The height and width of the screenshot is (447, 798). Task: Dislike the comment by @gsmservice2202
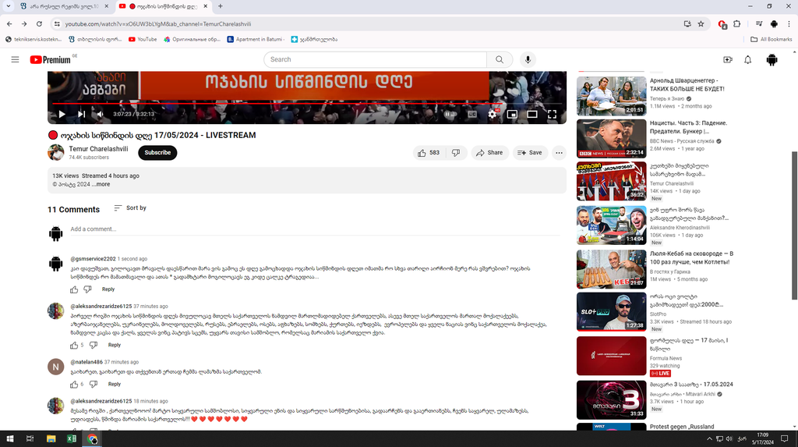point(87,289)
